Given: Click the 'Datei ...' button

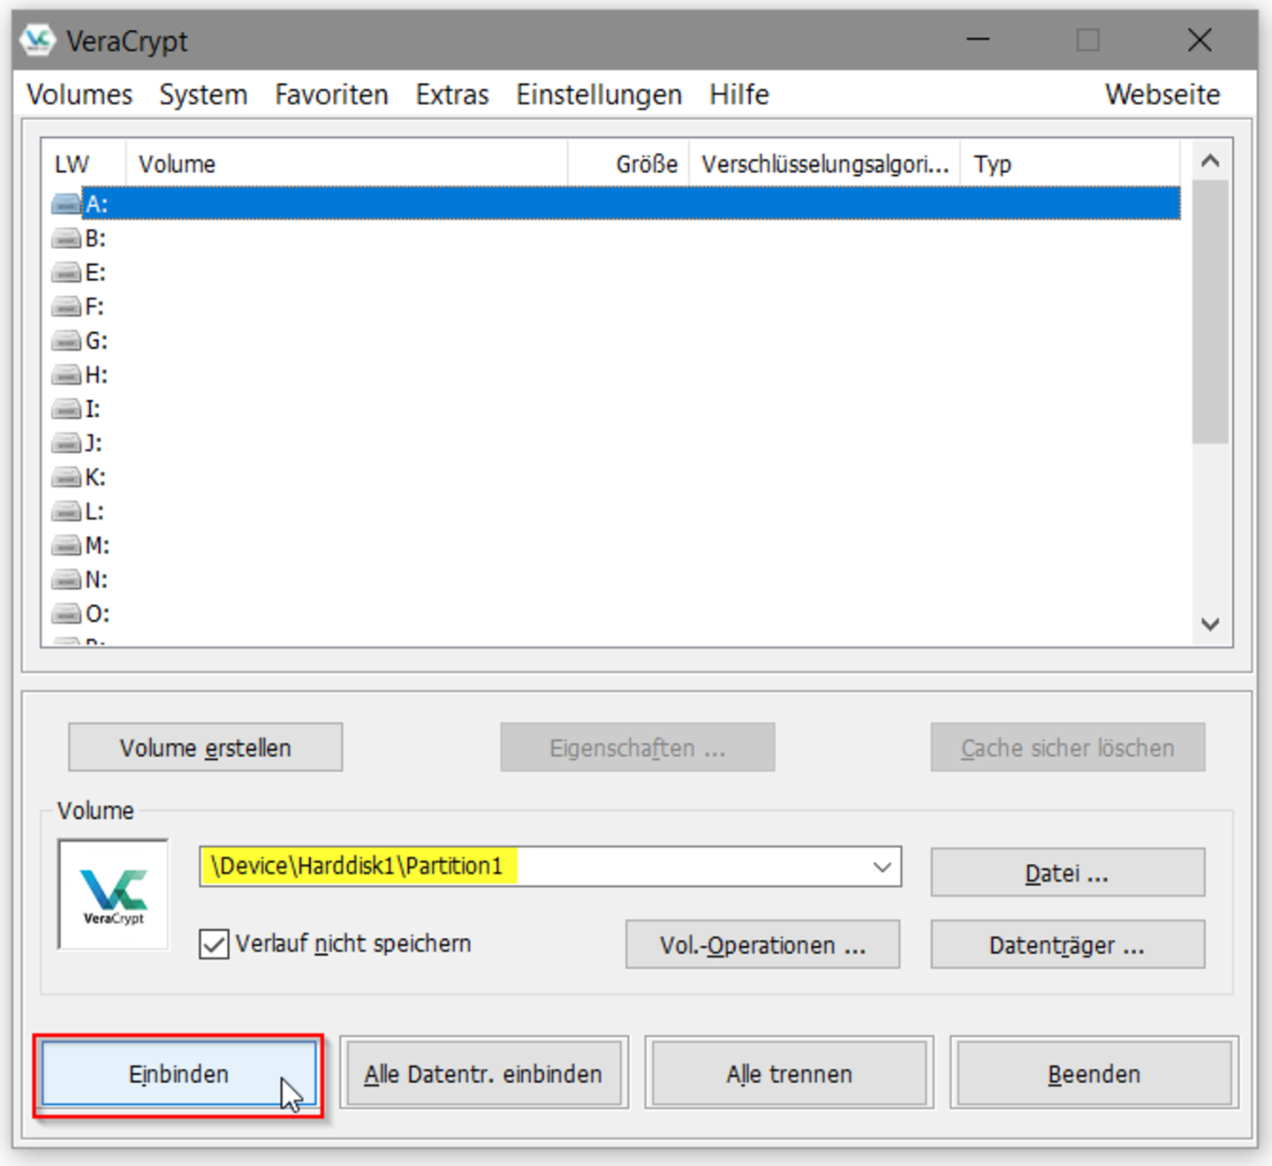Looking at the screenshot, I should [x=1067, y=874].
